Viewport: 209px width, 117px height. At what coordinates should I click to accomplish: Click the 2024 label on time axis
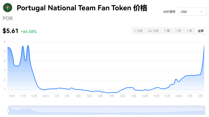coord(178,96)
